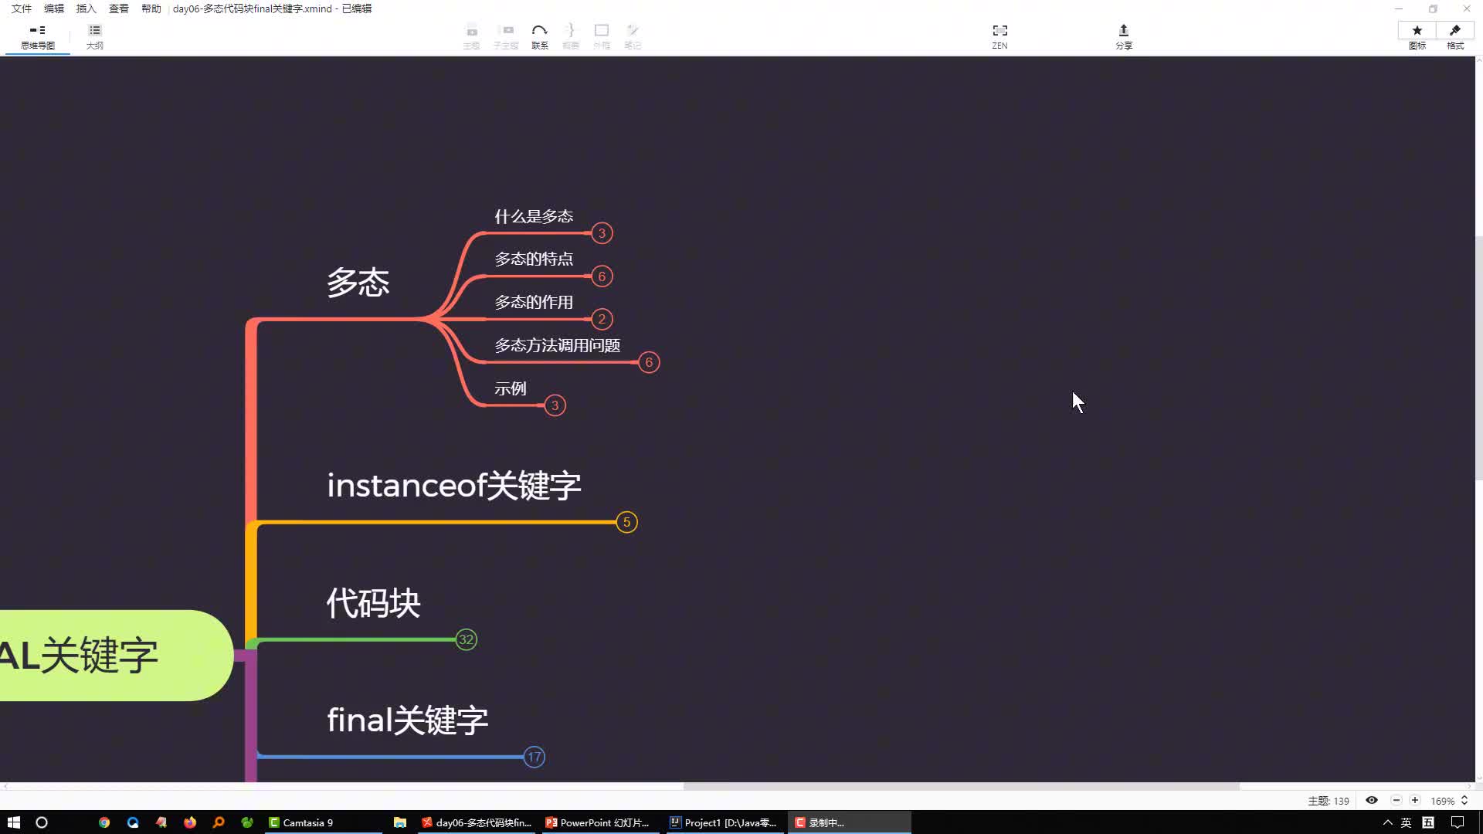Insert a new 主题 topic
Image resolution: width=1483 pixels, height=834 pixels.
(471, 36)
